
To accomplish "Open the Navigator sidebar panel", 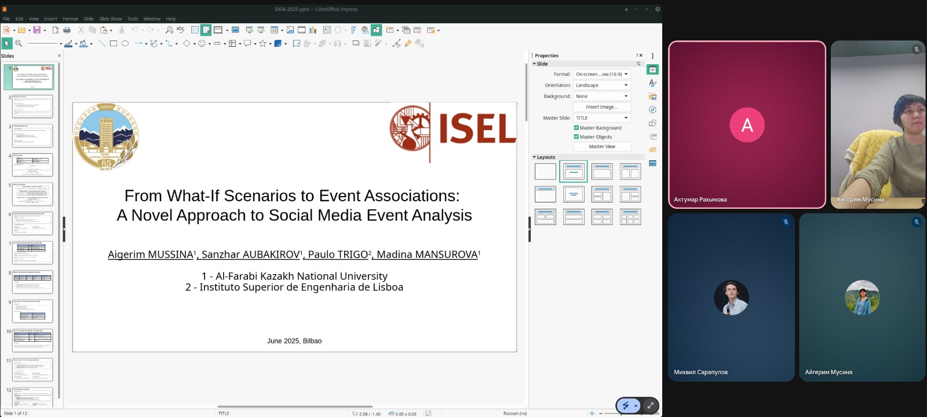I will point(652,110).
